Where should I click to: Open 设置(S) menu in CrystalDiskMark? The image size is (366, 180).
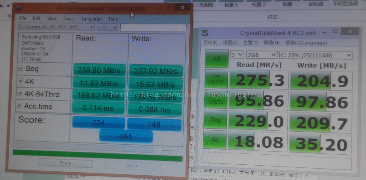(230, 43)
